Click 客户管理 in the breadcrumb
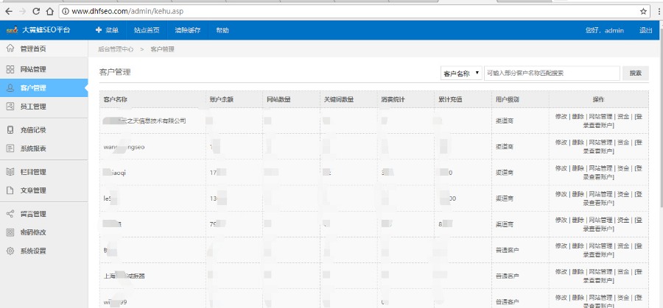This screenshot has width=663, height=308. [162, 49]
